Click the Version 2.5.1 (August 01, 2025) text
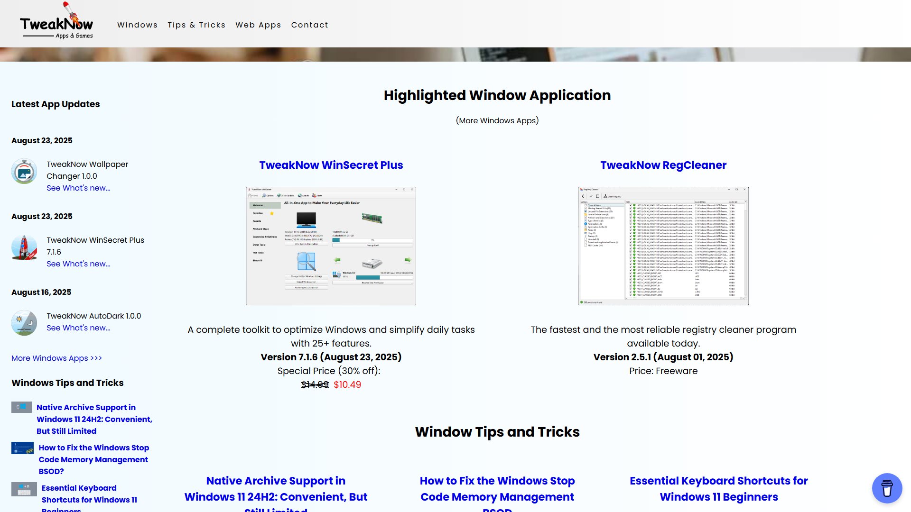 point(663,357)
